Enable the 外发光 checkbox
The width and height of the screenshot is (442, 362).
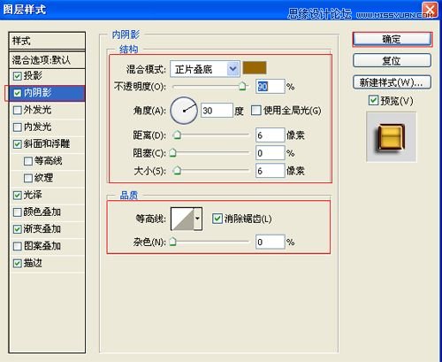[x=18, y=111]
